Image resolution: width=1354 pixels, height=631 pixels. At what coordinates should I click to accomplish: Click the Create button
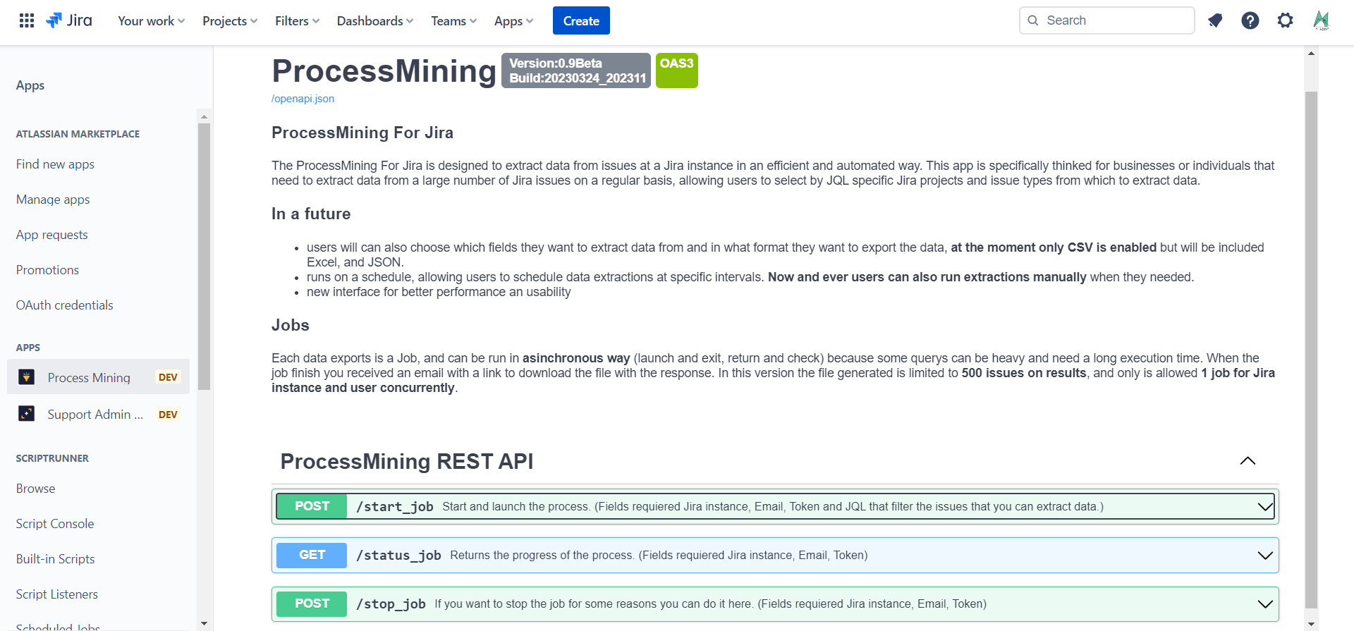coord(581,21)
